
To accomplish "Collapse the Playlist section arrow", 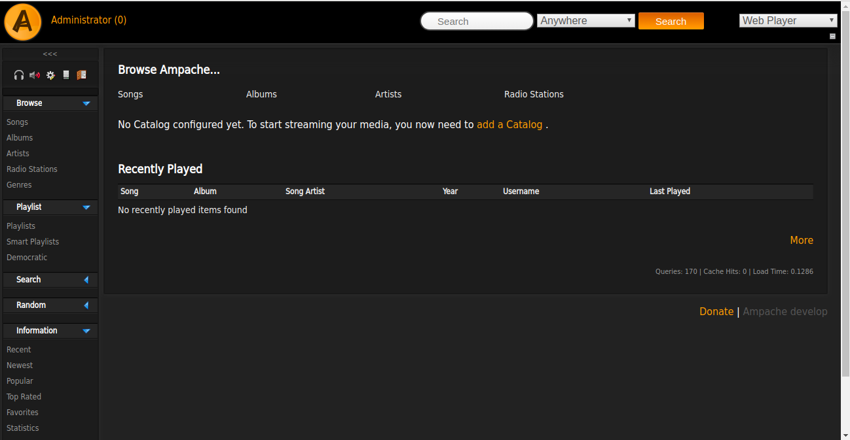I will pos(86,207).
